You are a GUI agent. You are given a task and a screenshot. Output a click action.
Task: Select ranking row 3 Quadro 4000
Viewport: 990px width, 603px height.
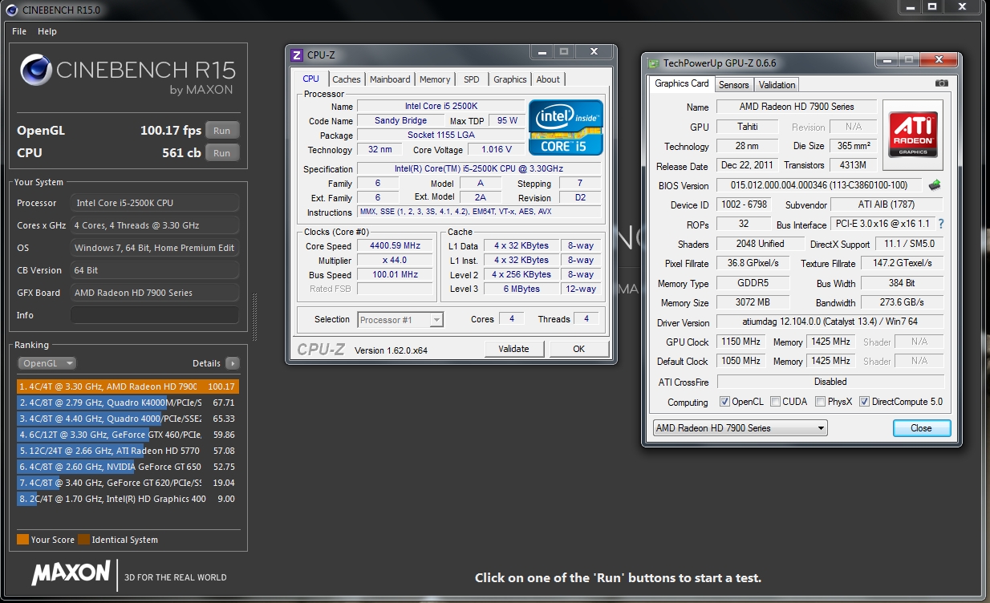128,419
